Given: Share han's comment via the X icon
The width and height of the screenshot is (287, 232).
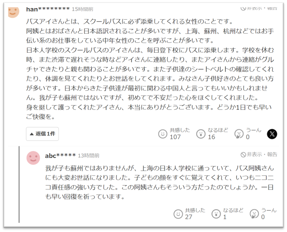Looking at the screenshot, I should tap(272, 134).
